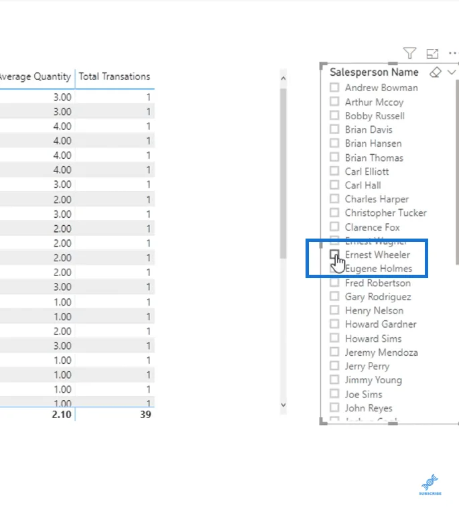Check the Brian Hansen checkbox
Viewport: 459px width, 514px height.
334,143
